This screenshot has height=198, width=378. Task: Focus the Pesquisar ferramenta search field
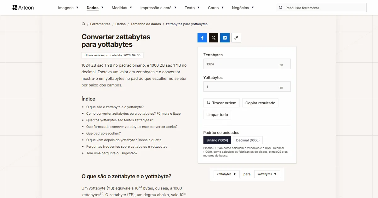[x=321, y=8]
